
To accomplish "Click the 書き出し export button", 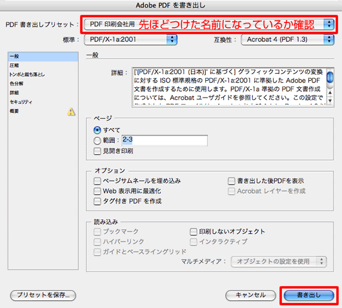I will coord(309,295).
